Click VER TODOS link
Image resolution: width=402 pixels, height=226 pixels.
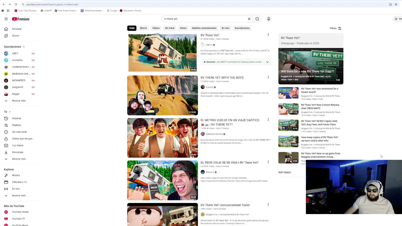(x=285, y=172)
